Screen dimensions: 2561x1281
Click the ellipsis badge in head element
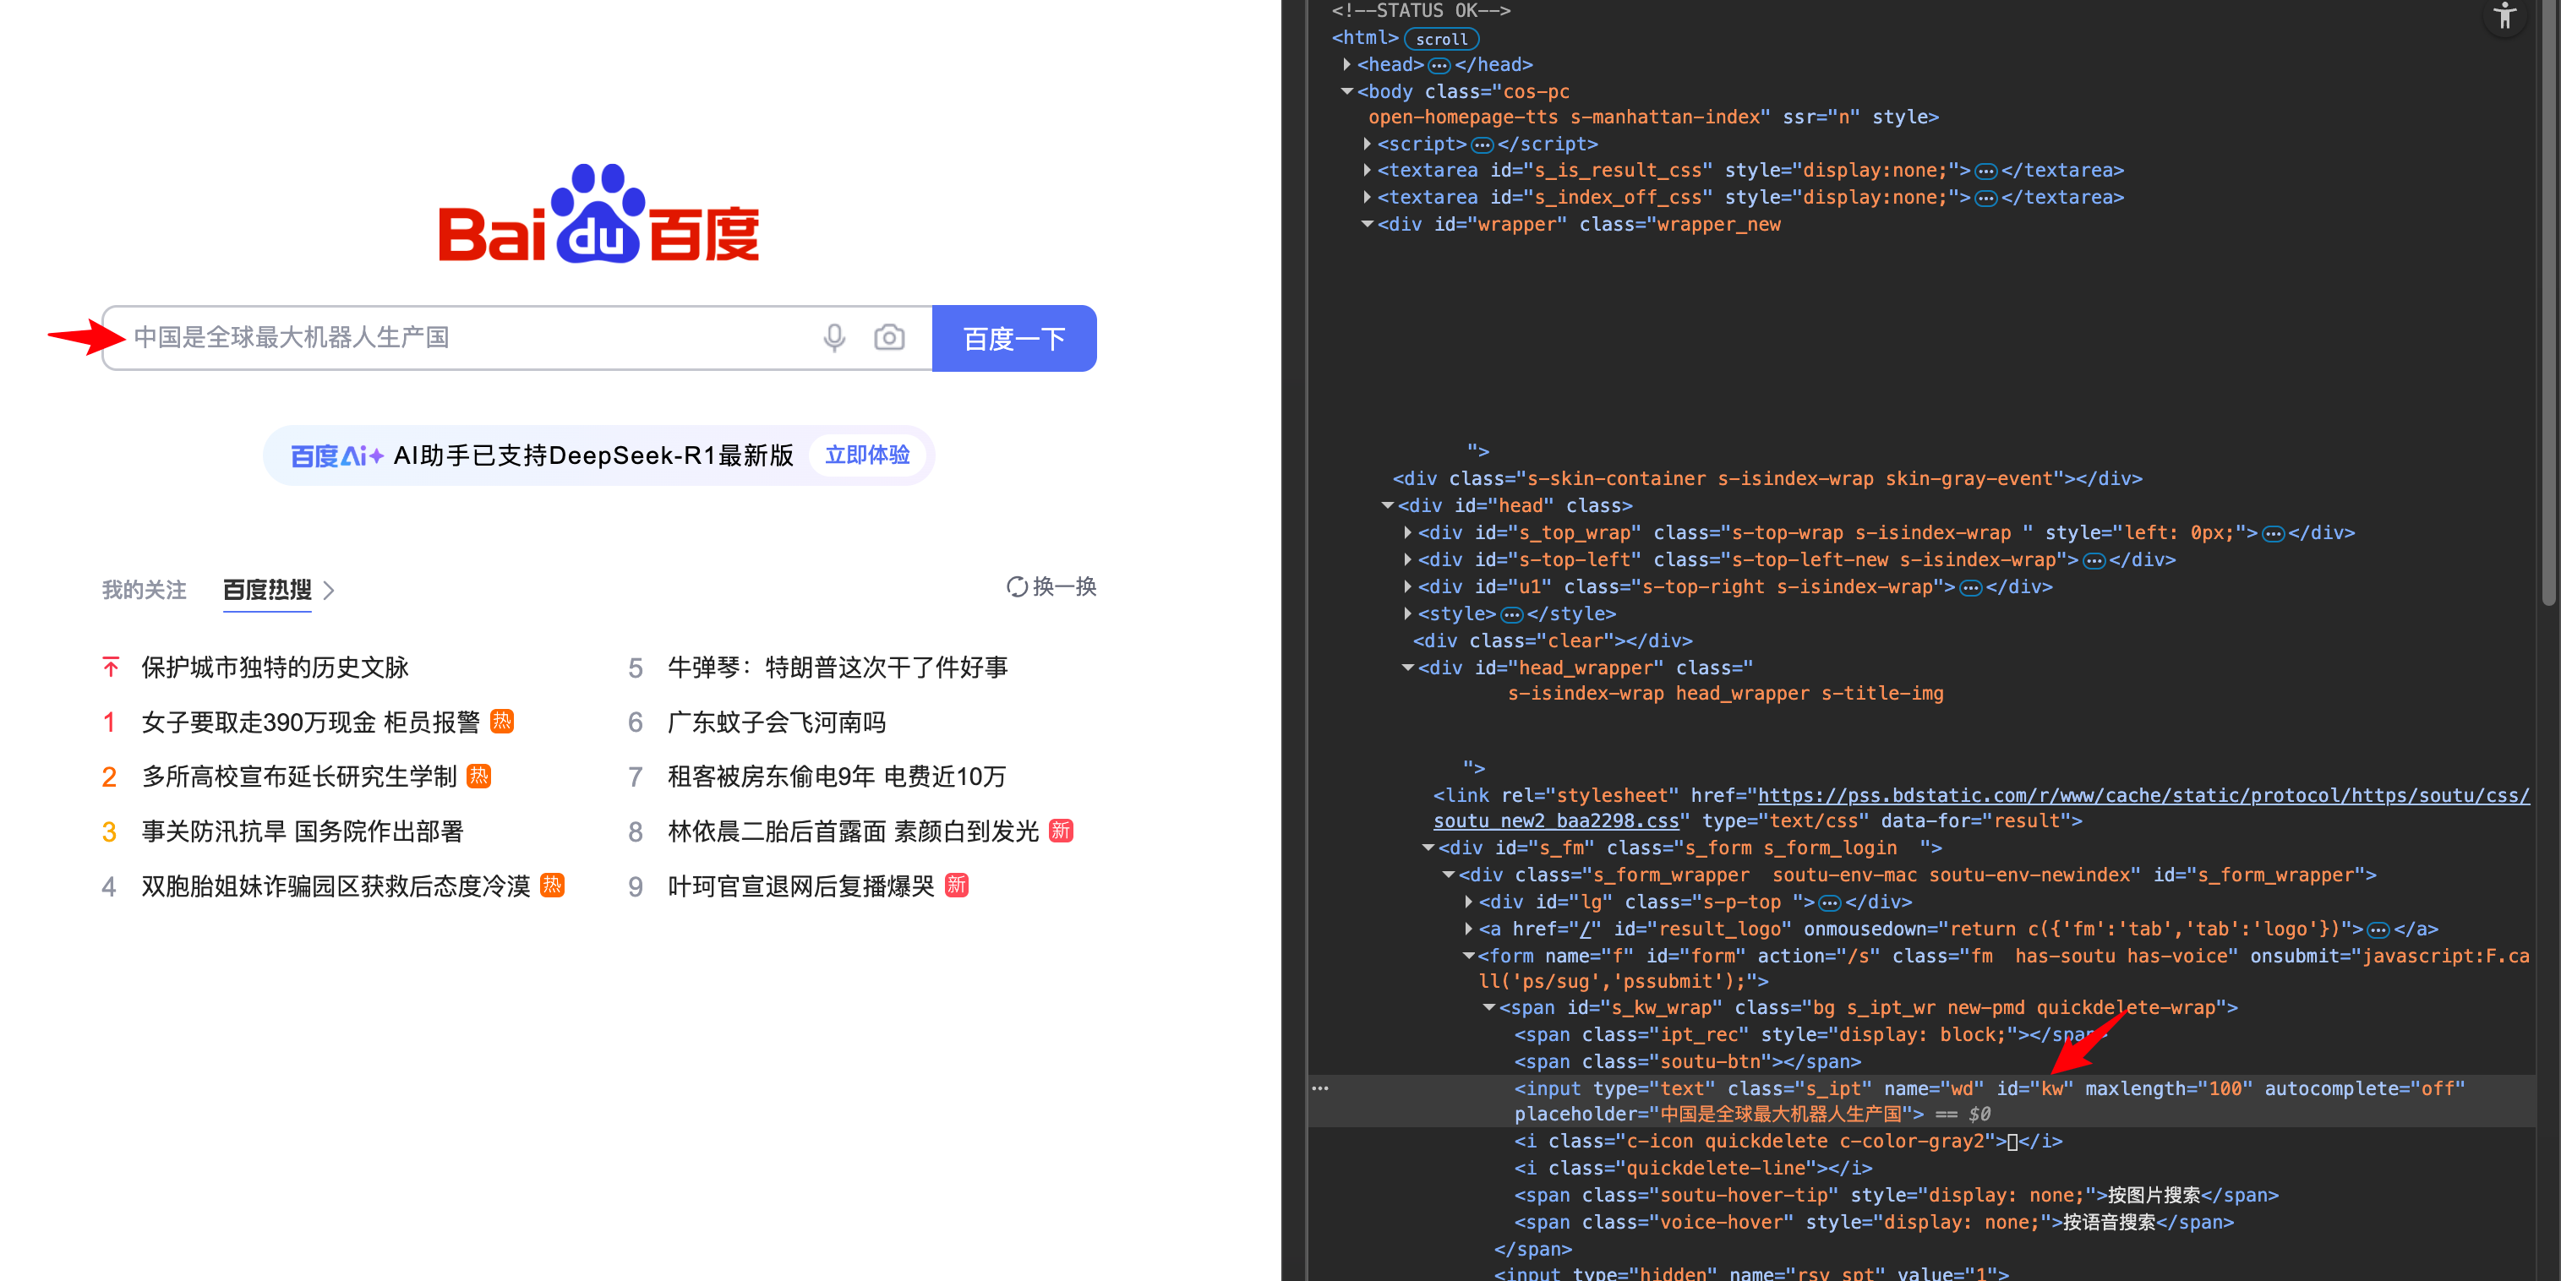click(x=1439, y=66)
